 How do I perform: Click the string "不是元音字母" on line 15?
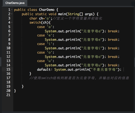(104, 70)
